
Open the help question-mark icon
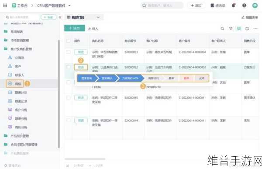tap(244, 6)
